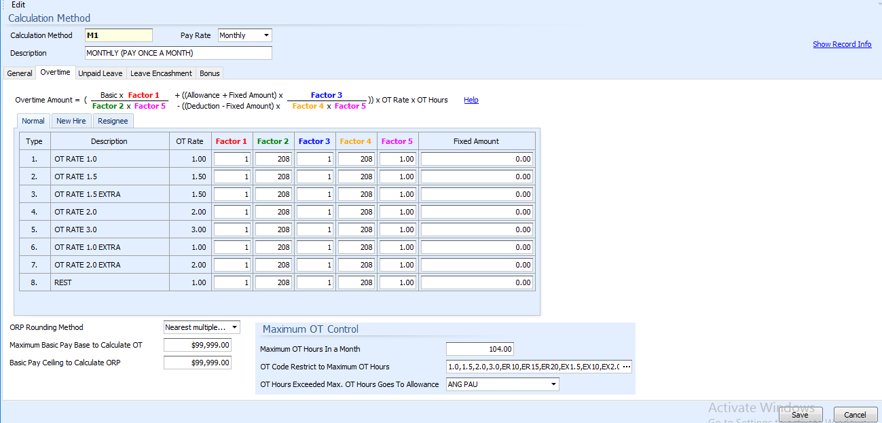Click the Description field with MONTHLY text
The height and width of the screenshot is (423, 882).
(177, 52)
